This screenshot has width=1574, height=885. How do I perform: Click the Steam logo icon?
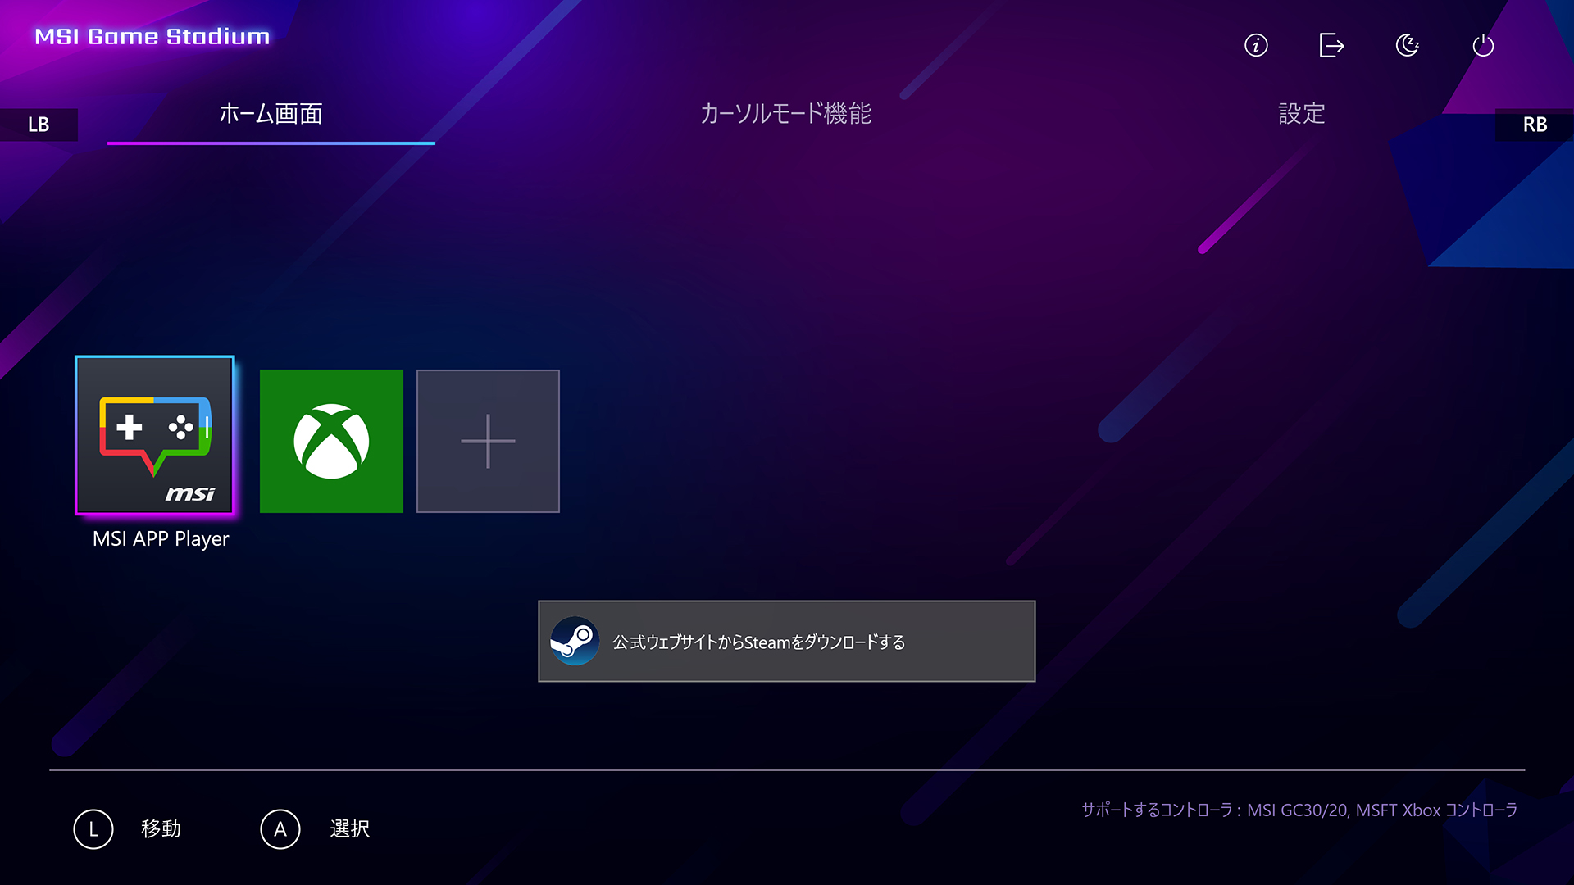tap(574, 641)
